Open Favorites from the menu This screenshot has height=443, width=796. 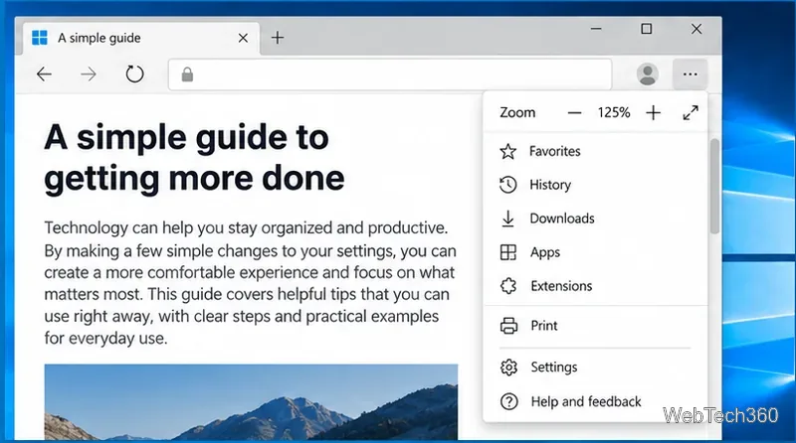(595, 151)
